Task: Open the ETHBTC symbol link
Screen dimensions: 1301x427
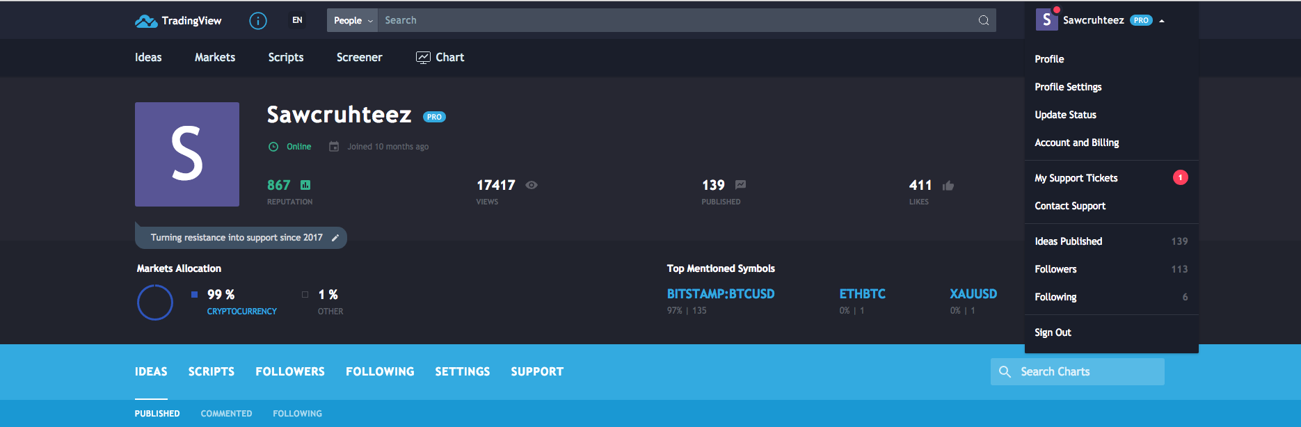Action: [x=863, y=294]
